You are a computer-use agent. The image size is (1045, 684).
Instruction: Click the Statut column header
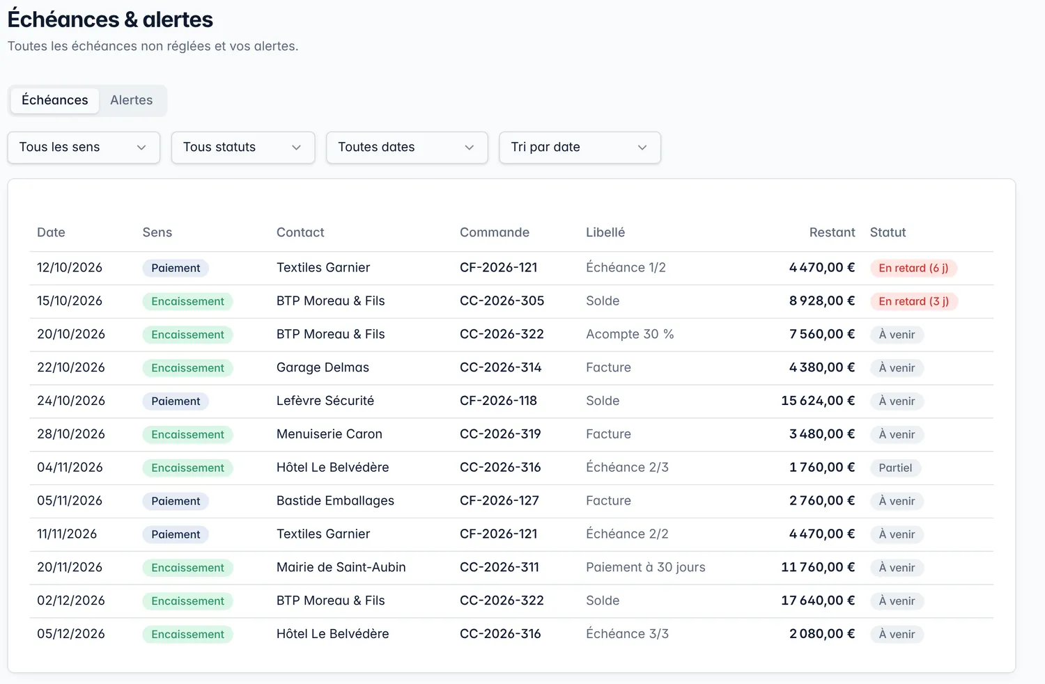(888, 232)
